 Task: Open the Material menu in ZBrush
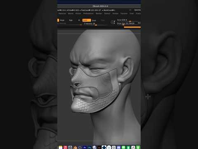(62, 14)
